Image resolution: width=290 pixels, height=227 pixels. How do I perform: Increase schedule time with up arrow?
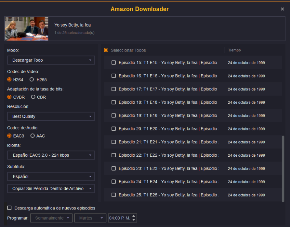[x=134, y=216]
